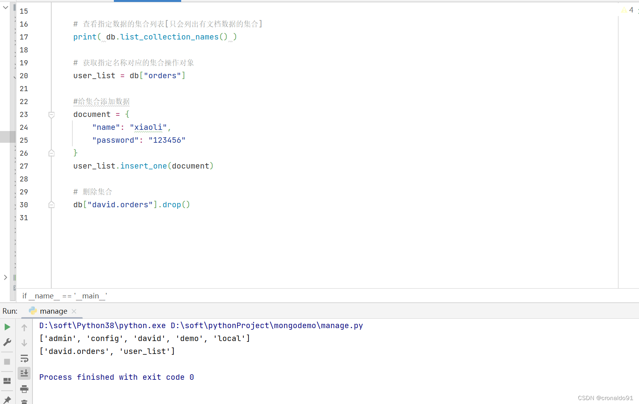
Task: Click the Run: panel label
Action: [10, 311]
